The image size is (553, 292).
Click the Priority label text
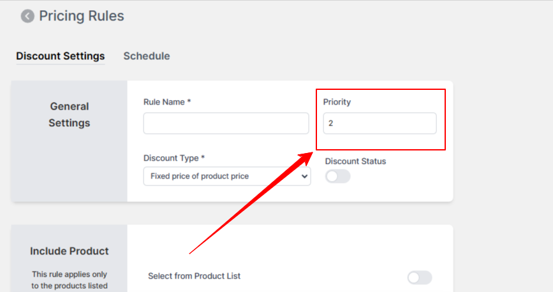point(337,102)
